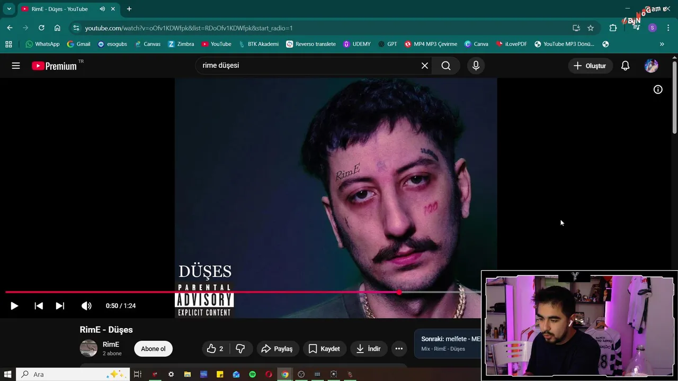
Task: Run search with the magnifier button
Action: coord(446,66)
